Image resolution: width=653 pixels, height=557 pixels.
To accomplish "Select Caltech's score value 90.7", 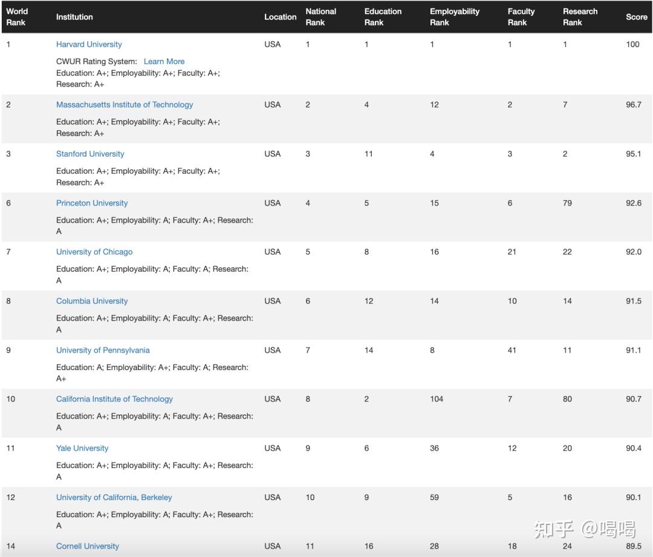I will [634, 399].
